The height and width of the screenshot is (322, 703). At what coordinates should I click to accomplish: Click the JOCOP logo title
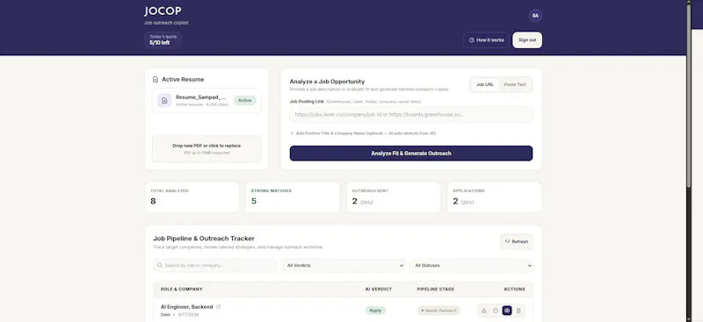pos(163,11)
